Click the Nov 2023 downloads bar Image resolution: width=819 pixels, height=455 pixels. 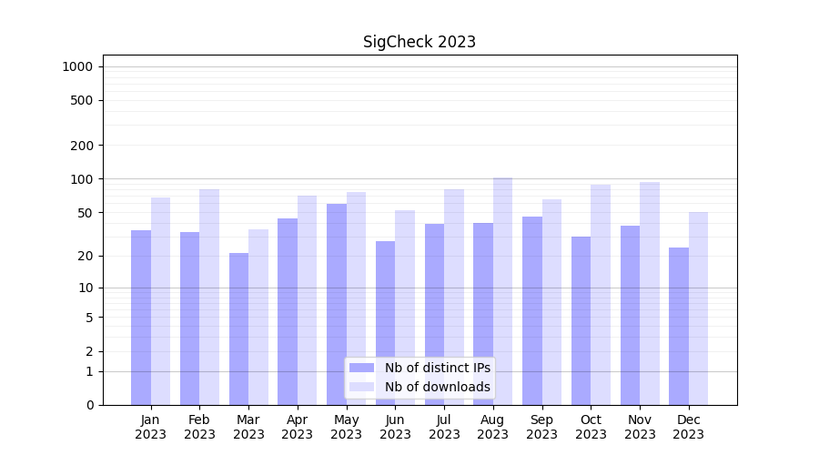[650, 293]
